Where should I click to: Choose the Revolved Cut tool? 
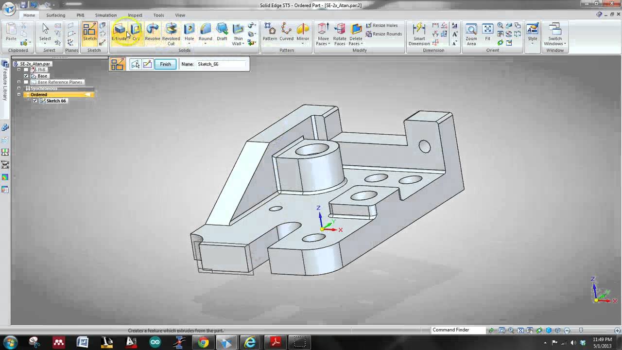click(x=171, y=34)
